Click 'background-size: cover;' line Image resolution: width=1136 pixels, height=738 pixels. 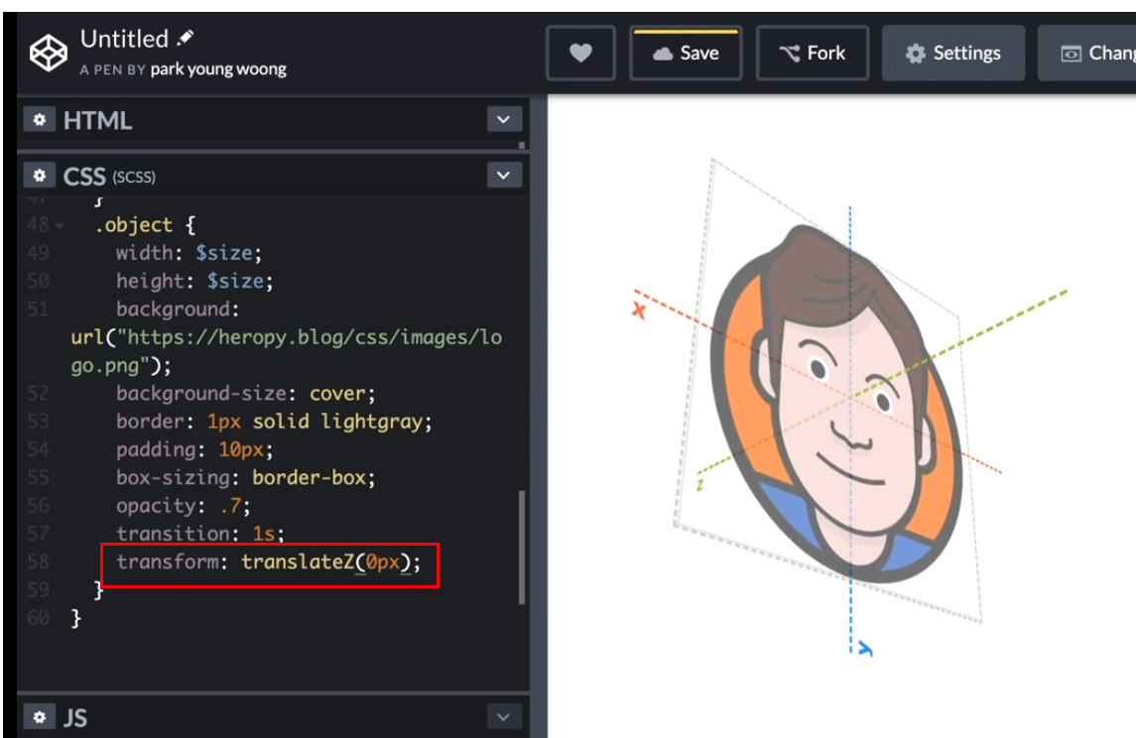click(246, 393)
